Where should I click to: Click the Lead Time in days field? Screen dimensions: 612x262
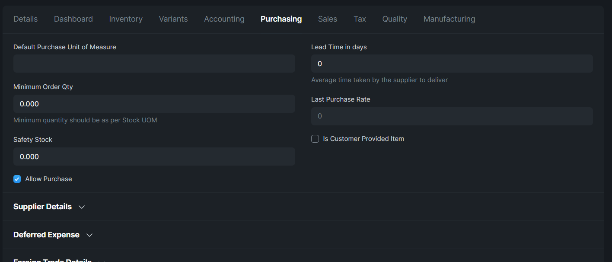(452, 64)
